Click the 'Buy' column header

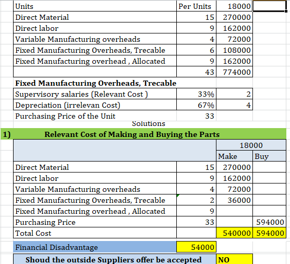pos(269,156)
